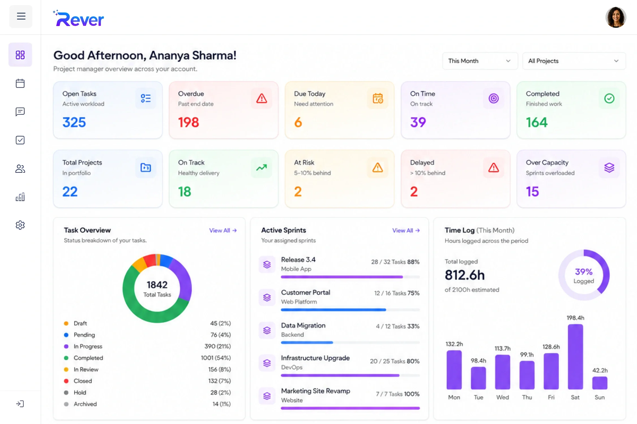
Task: Click the Completed legend row
Action: [x=147, y=358]
